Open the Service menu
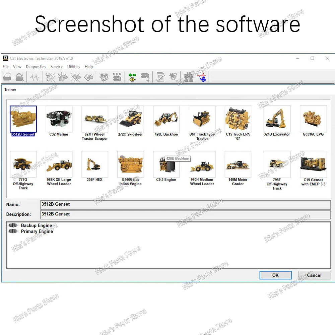Screen dimensions: 335x335 (x=57, y=67)
